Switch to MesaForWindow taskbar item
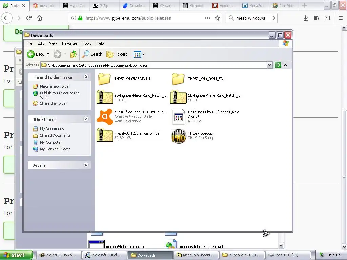 pos(196,255)
